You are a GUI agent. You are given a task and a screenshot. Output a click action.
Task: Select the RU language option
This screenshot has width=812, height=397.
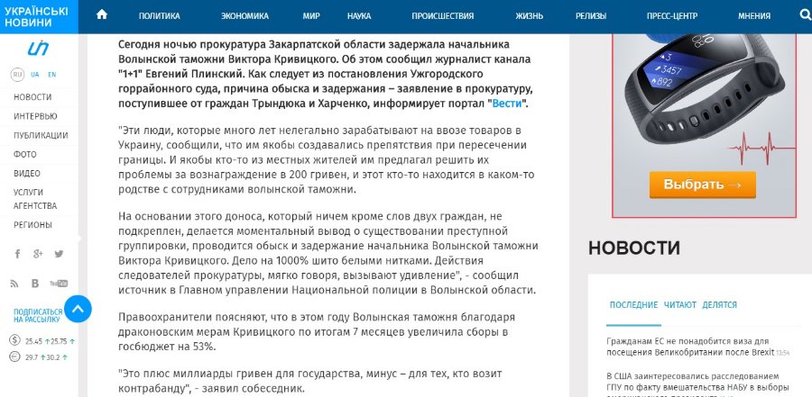tap(16, 75)
